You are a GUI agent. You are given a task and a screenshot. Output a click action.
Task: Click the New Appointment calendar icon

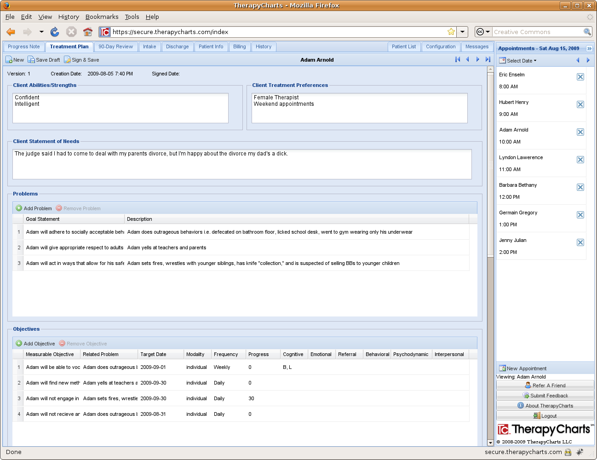[502, 368]
